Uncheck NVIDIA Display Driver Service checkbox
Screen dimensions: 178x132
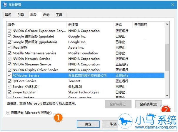pos(9,70)
